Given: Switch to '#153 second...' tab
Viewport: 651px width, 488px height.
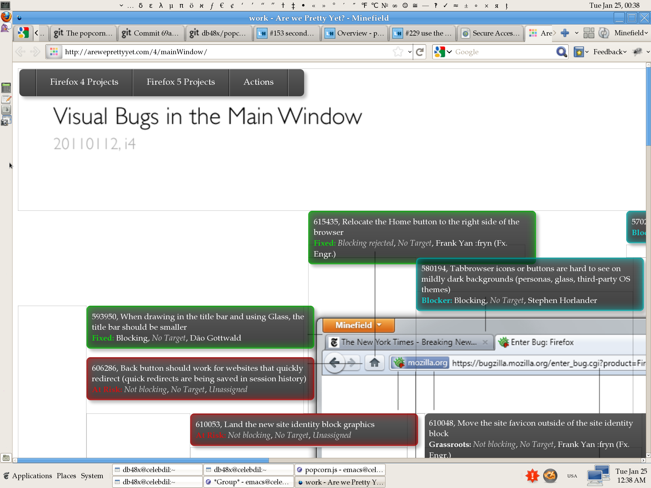Looking at the screenshot, I should [x=287, y=33].
